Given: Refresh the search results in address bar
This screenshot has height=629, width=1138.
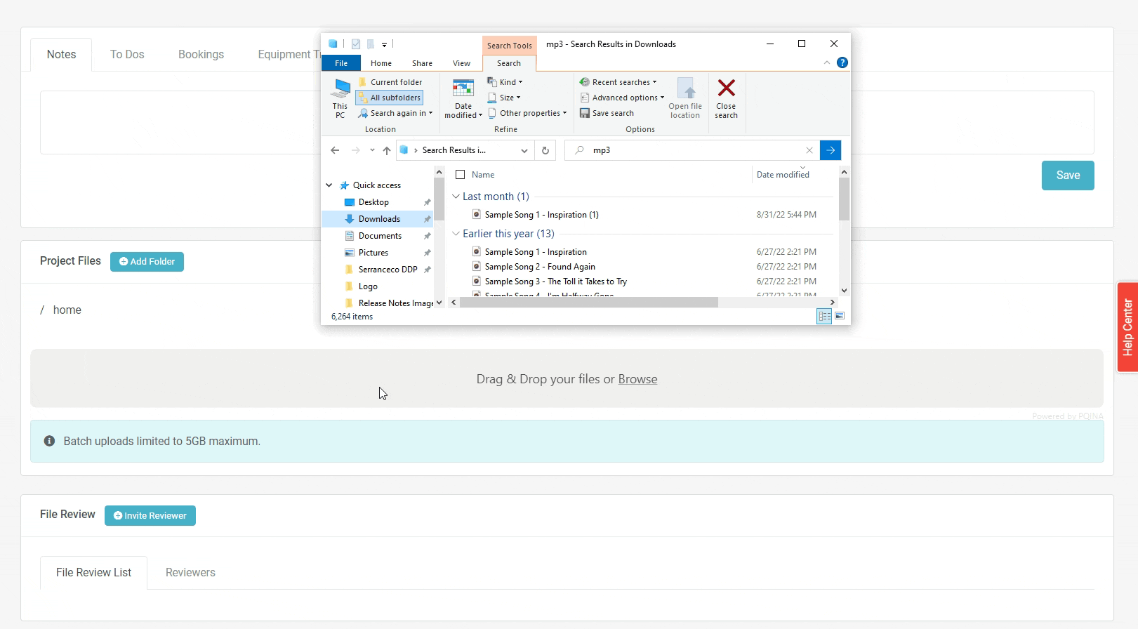Looking at the screenshot, I should [545, 150].
